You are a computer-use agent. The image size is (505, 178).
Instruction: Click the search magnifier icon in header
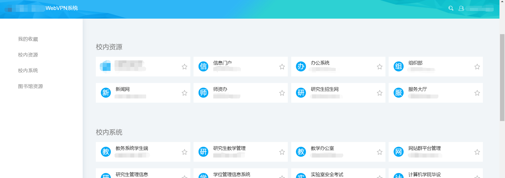tap(451, 8)
